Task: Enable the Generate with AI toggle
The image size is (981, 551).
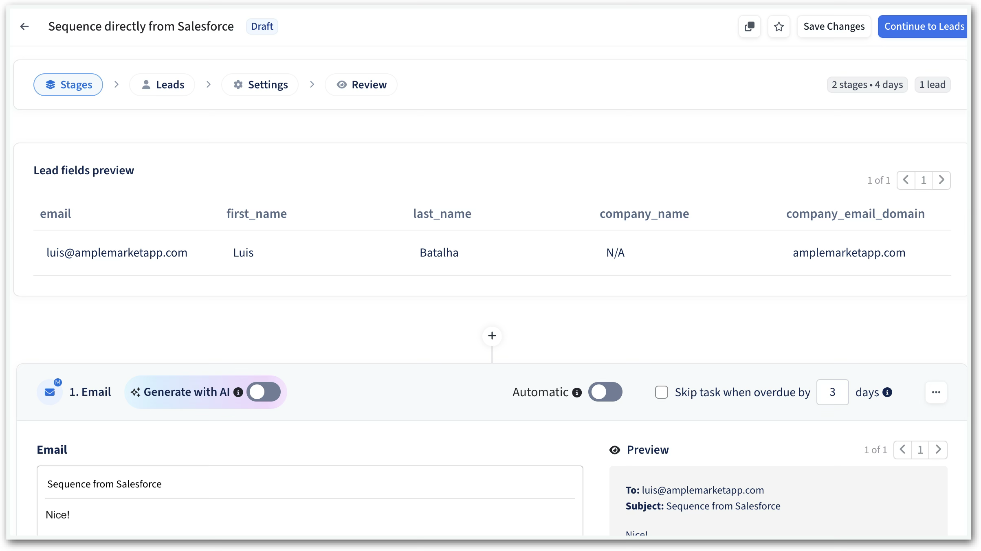Action: [x=264, y=392]
